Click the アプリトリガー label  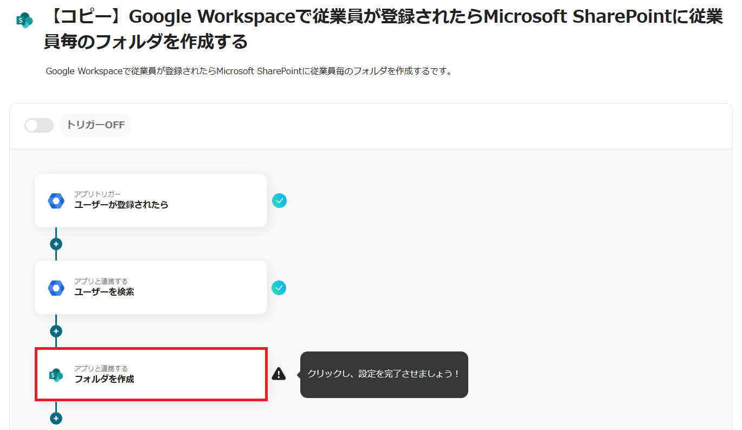(98, 194)
